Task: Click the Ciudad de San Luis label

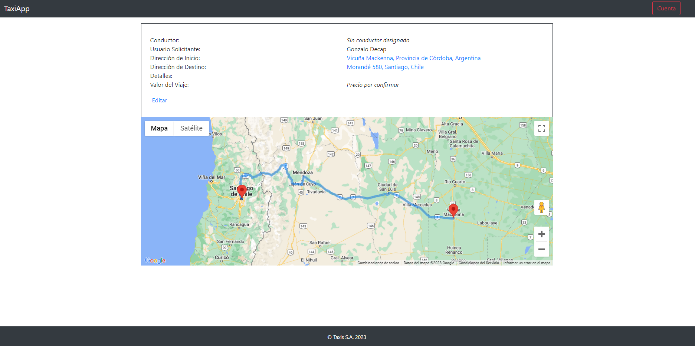Action: coord(387,187)
